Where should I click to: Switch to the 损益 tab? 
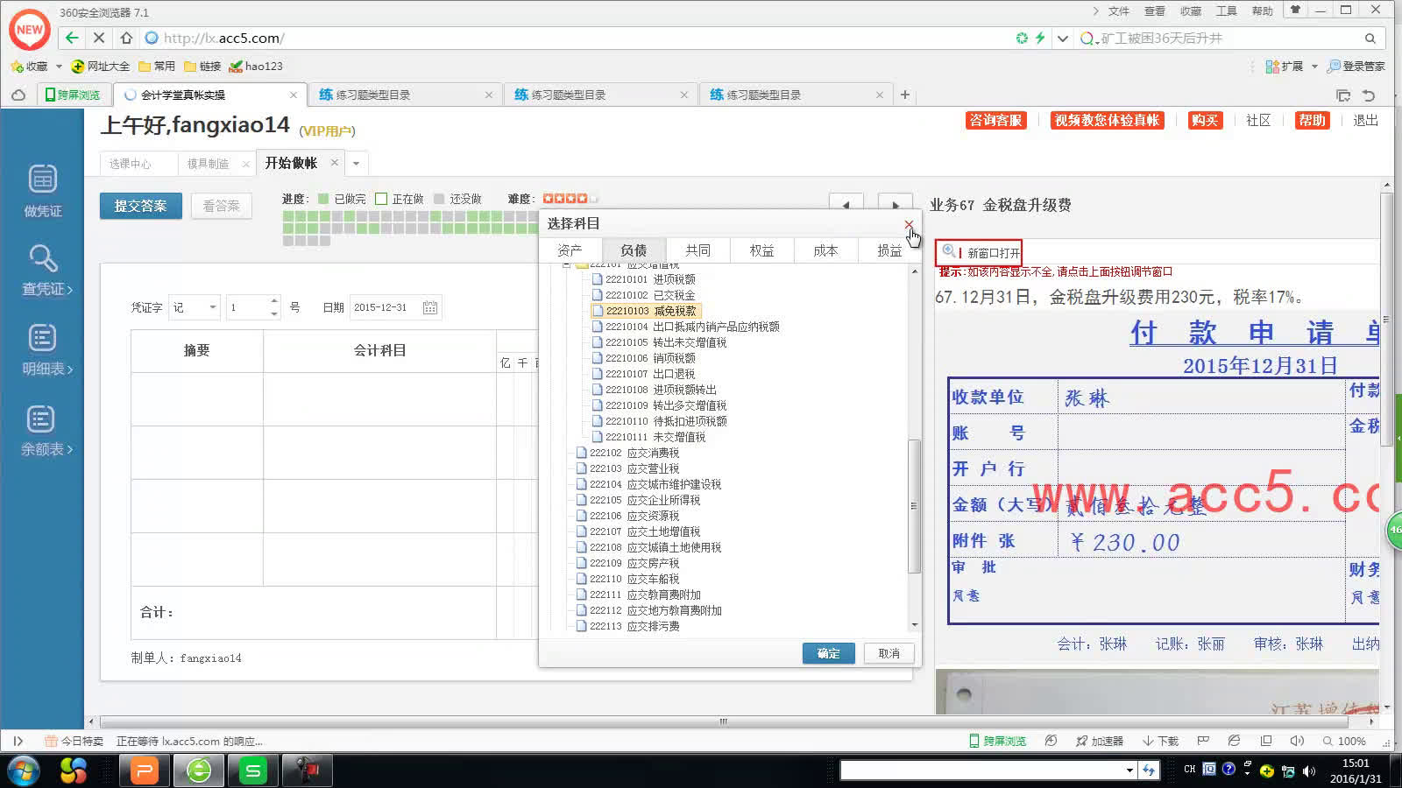(889, 250)
